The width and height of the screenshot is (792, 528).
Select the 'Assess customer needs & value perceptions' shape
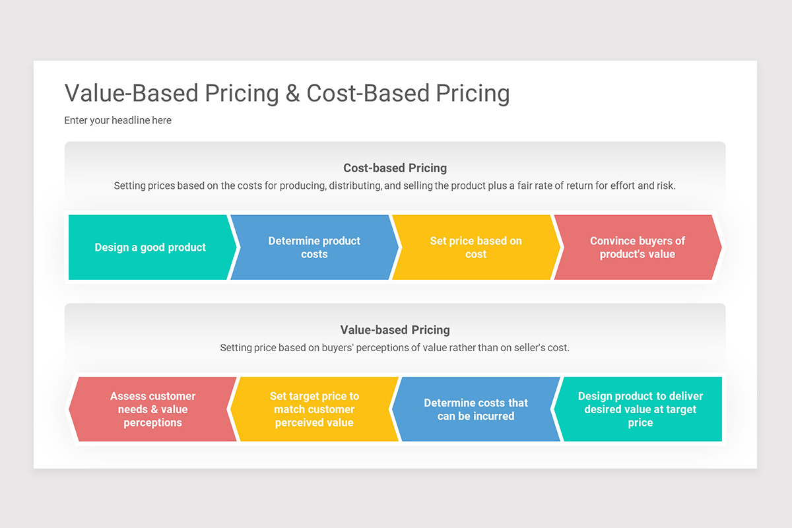152,409
